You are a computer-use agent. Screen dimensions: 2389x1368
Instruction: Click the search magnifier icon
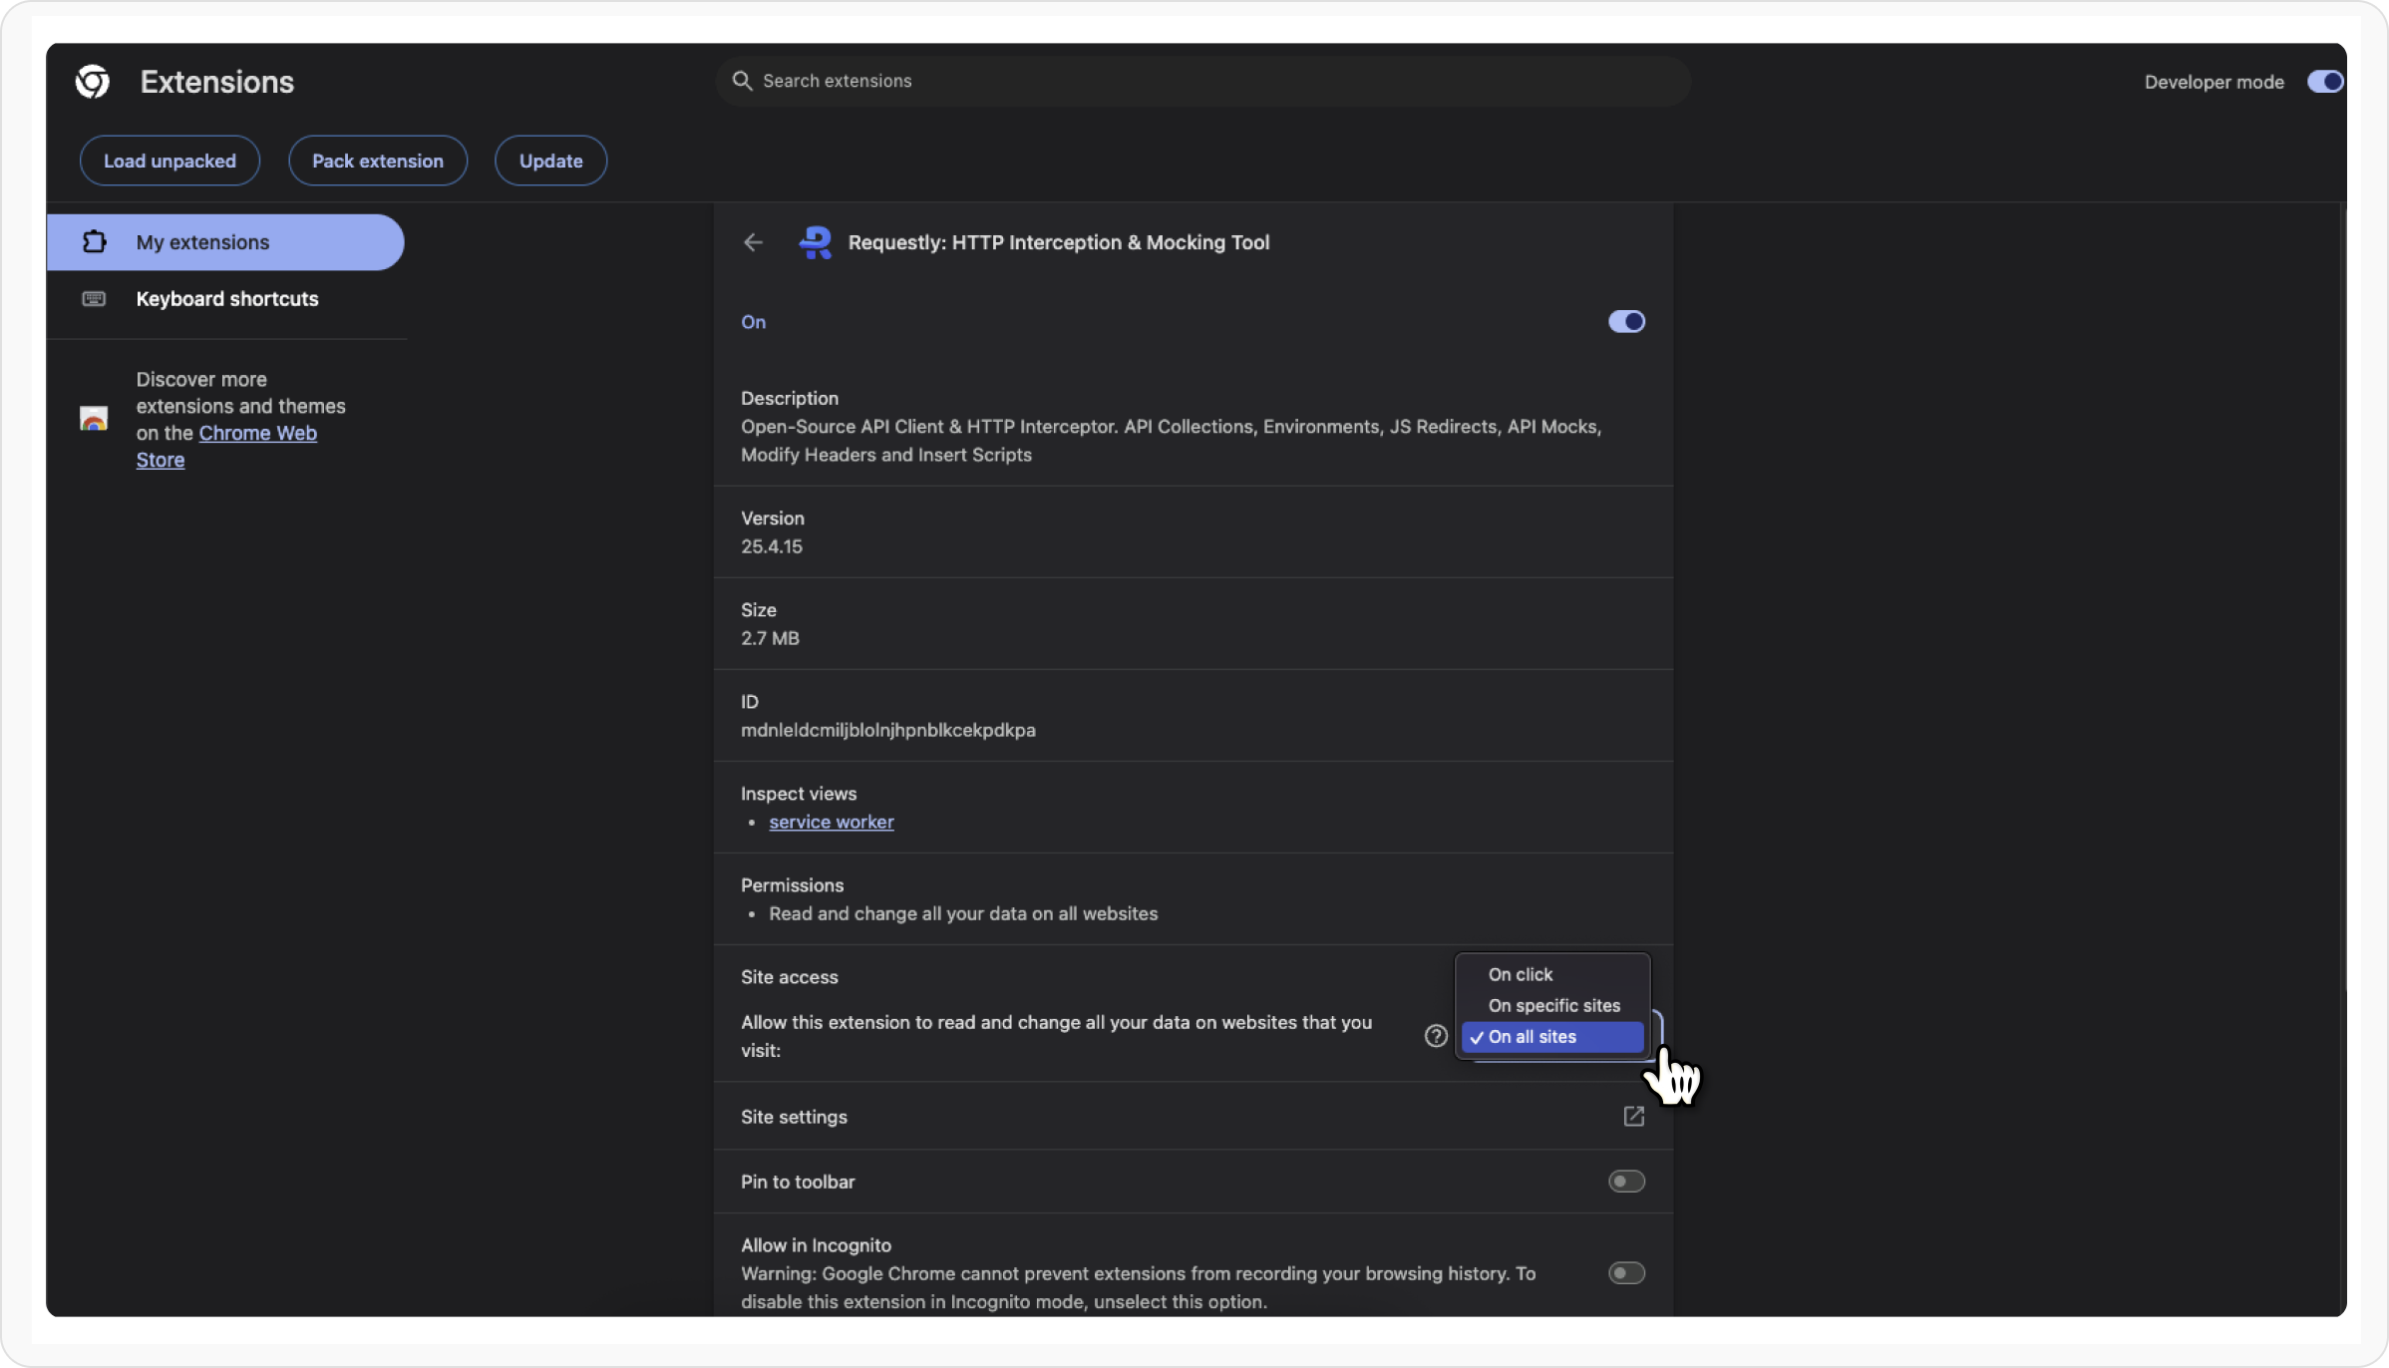tap(742, 81)
